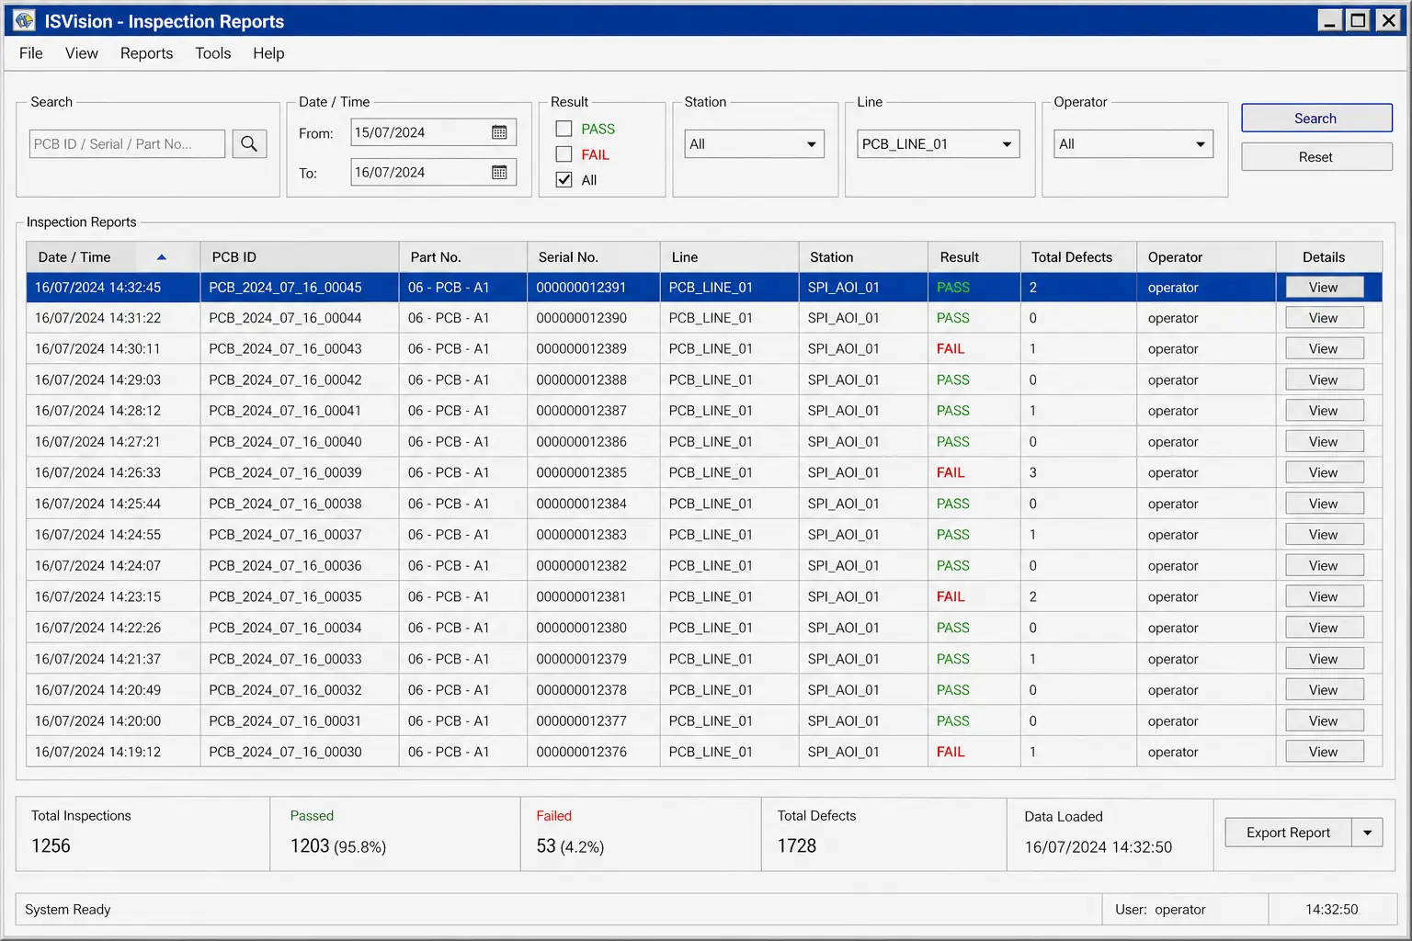
Task: Sort by the Result column header
Action: (x=974, y=257)
